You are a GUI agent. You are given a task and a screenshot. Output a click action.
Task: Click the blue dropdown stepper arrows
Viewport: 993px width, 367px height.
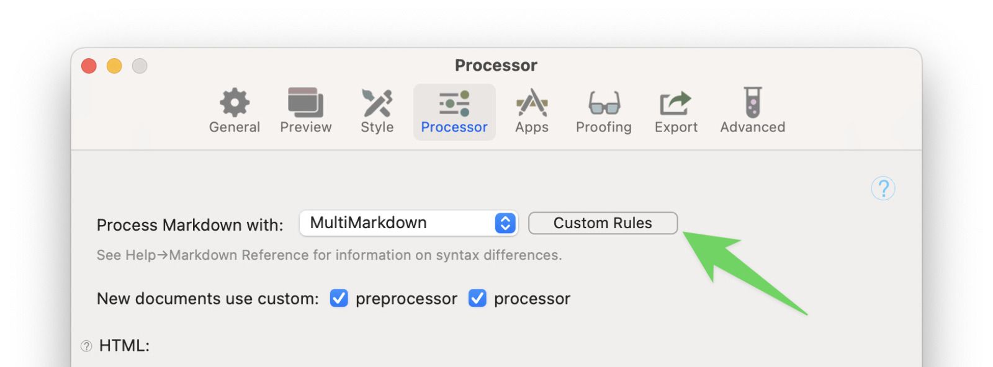pyautogui.click(x=505, y=223)
